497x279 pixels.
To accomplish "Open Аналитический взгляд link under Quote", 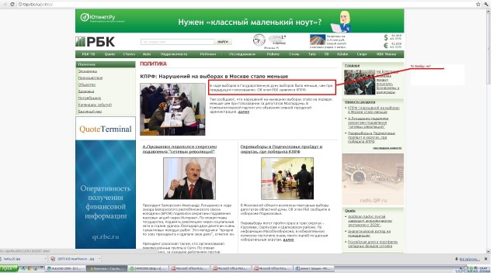I will pyautogui.click(x=369, y=233).
